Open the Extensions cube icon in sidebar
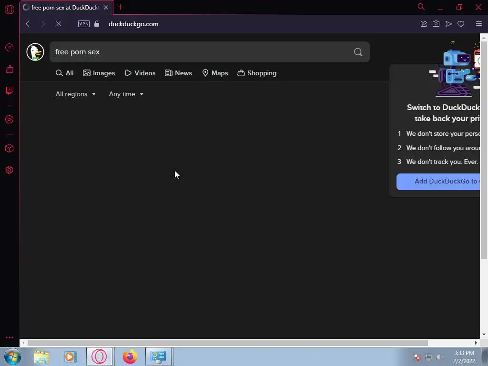The image size is (488, 366). 10,148
